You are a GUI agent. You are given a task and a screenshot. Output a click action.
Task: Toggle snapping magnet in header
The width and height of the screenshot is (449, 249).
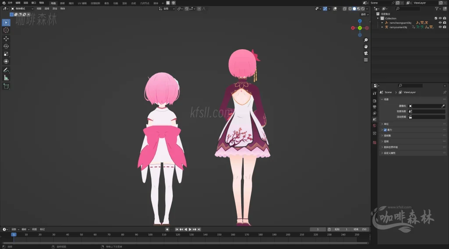tap(187, 9)
